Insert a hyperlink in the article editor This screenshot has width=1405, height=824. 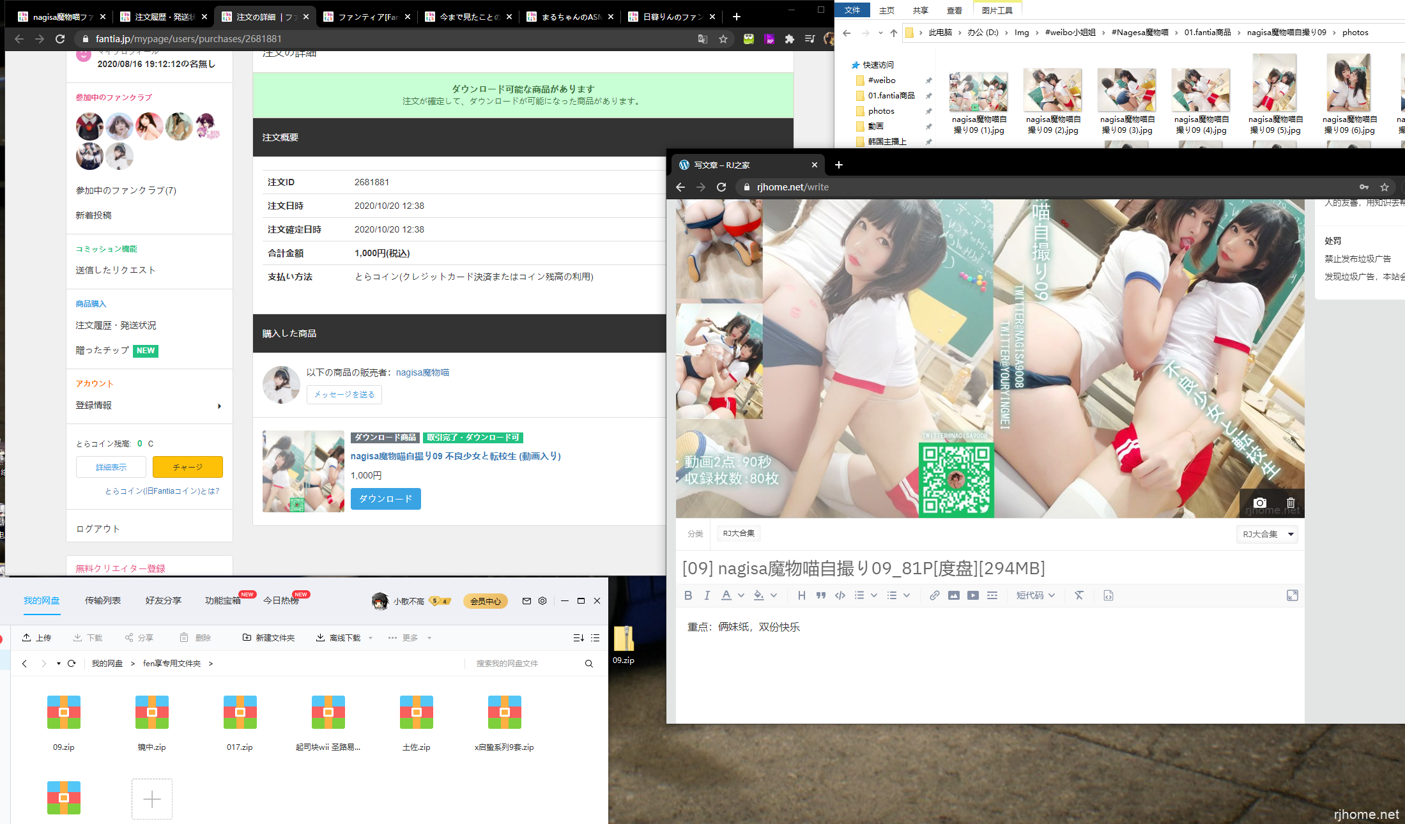point(934,595)
